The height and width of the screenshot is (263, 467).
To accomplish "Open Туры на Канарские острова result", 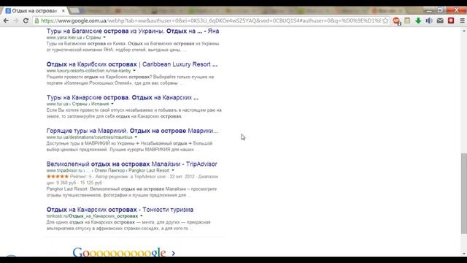I will click(123, 97).
